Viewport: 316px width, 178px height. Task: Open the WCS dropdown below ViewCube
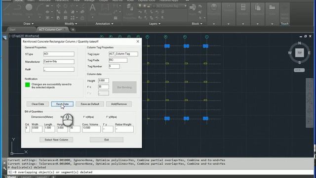299,70
